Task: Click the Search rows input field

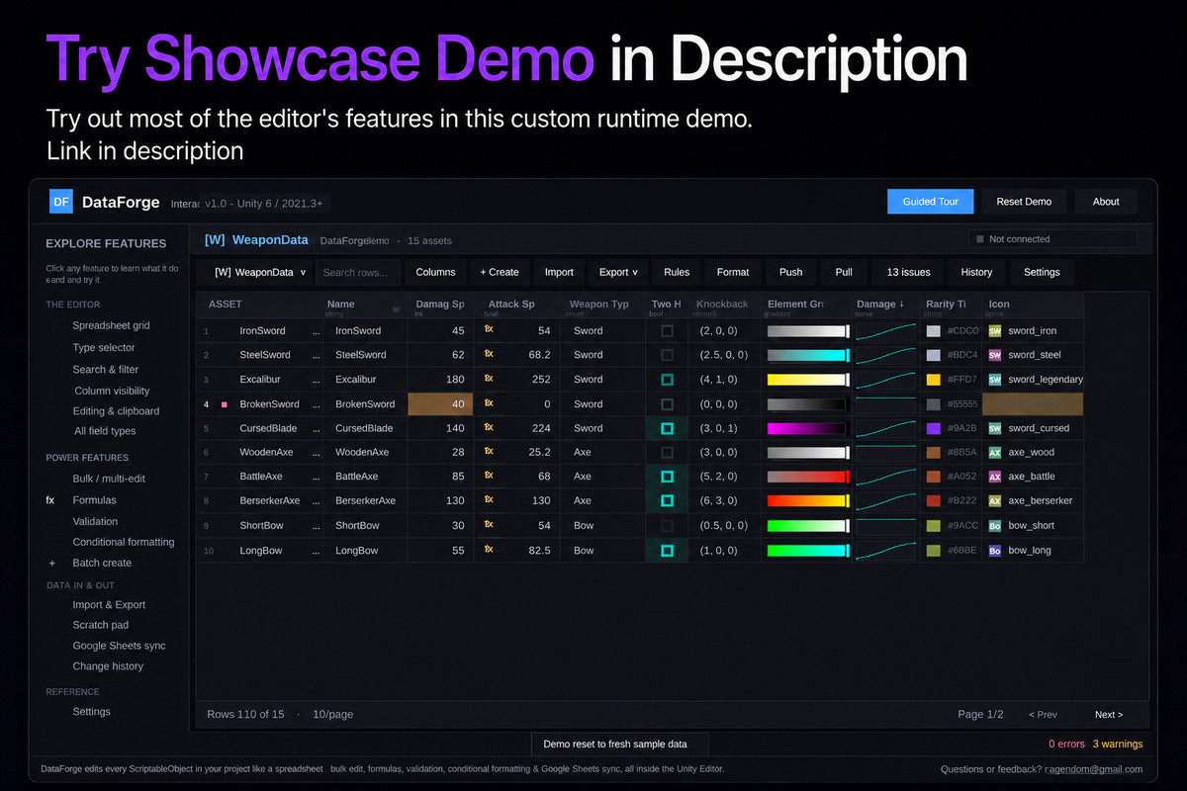Action: 358,272
